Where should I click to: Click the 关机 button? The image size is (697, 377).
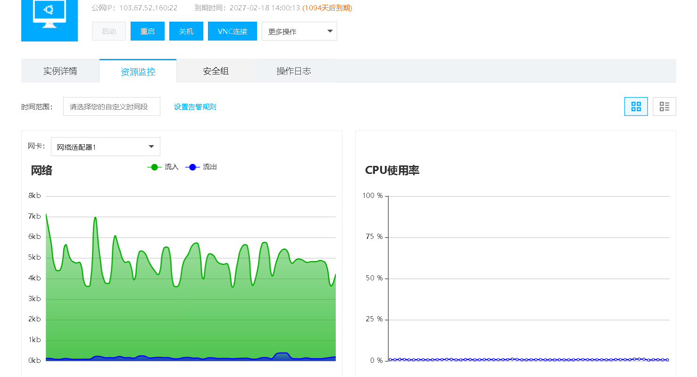point(186,31)
